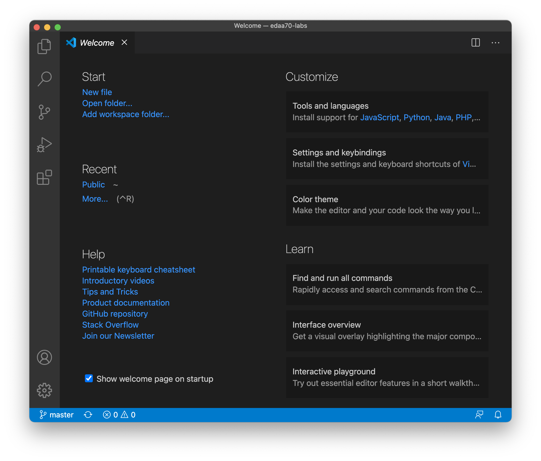Open the Explorer view in activity bar

(44, 46)
